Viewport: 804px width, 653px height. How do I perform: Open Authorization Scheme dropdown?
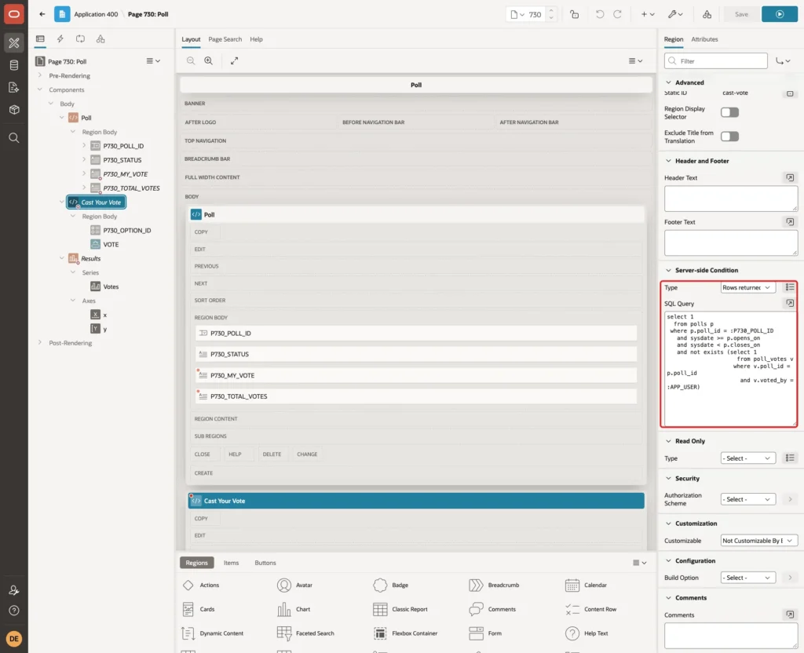(747, 499)
